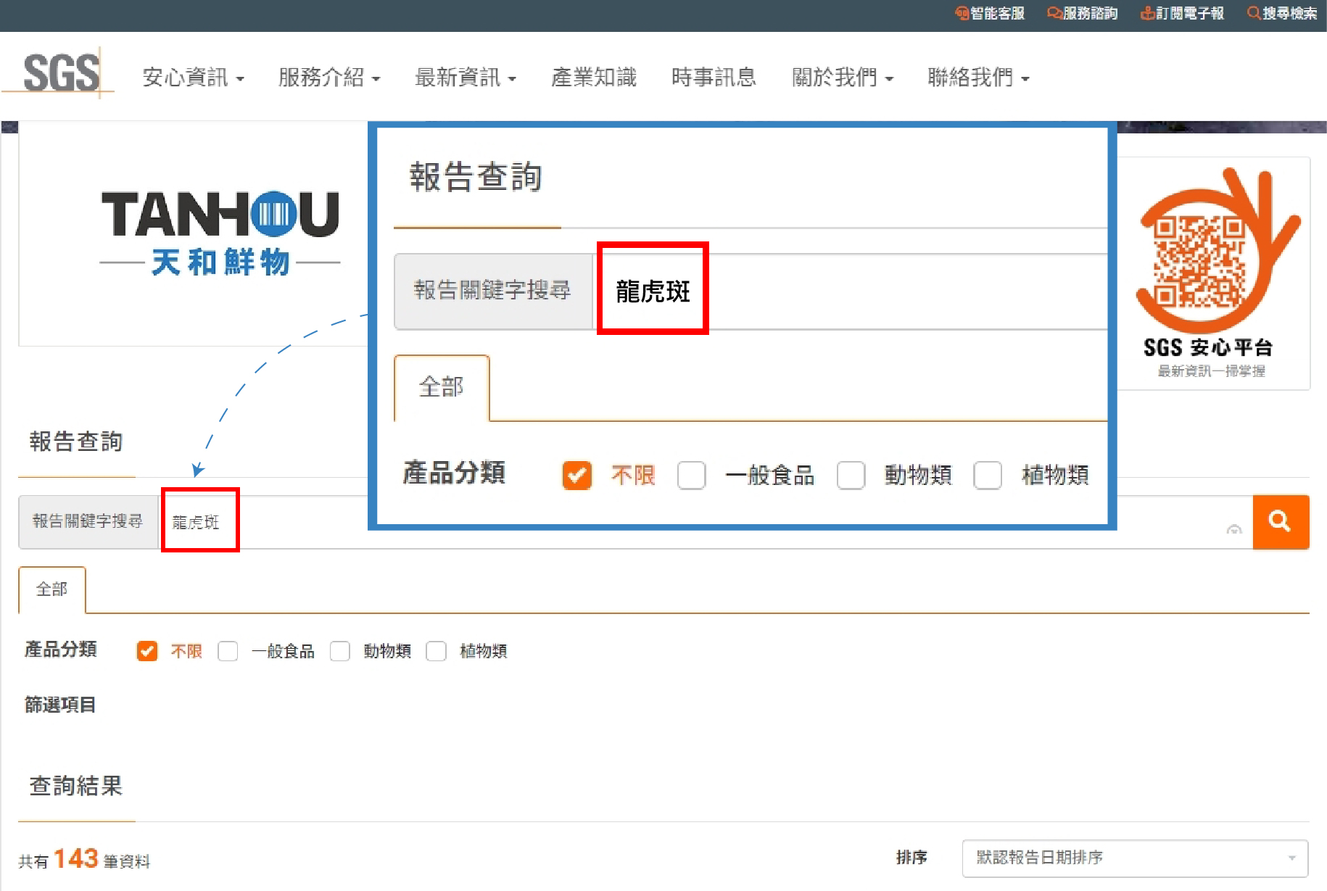Expand the 最新資訊 dropdown menu
1327x891 pixels.
(x=466, y=77)
